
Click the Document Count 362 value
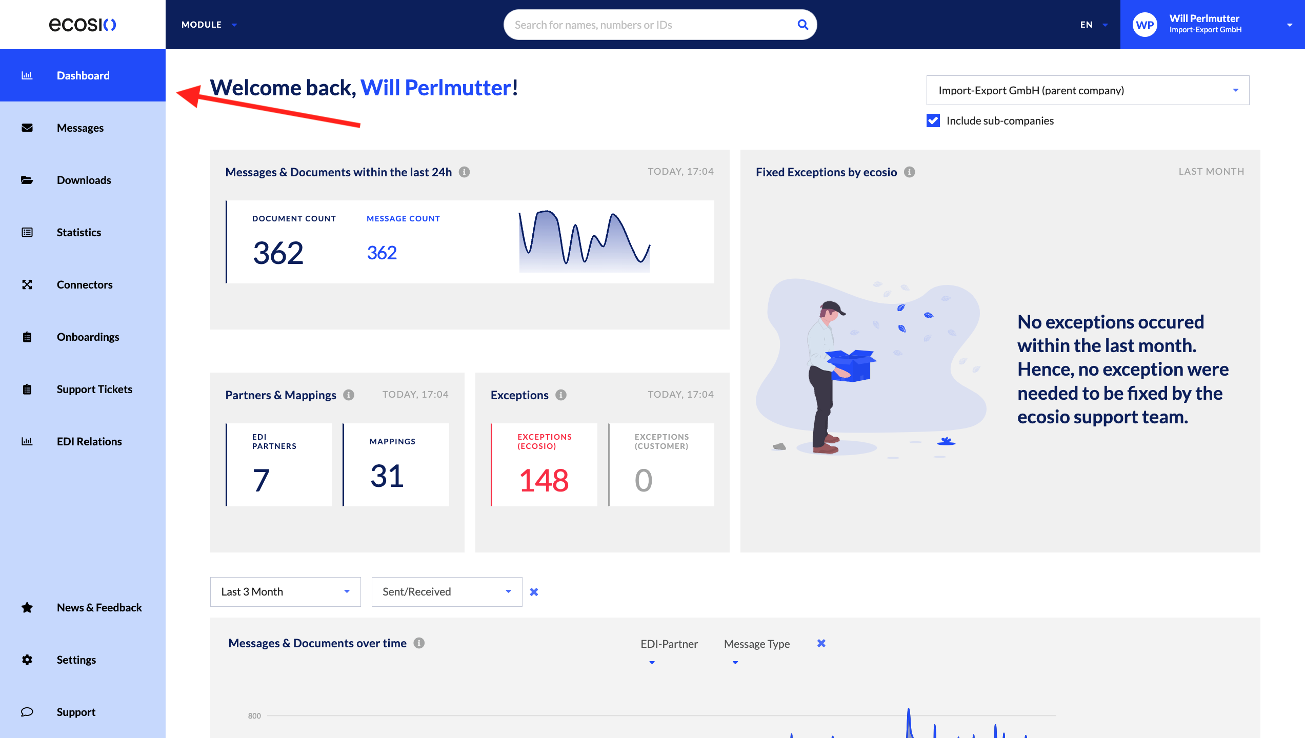pyautogui.click(x=278, y=253)
